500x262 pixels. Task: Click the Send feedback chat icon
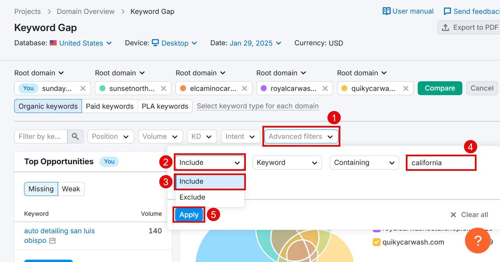click(447, 12)
